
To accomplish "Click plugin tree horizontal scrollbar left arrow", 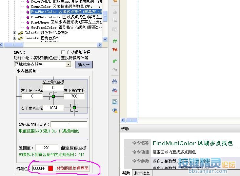I will pyautogui.click(x=2, y=44).
